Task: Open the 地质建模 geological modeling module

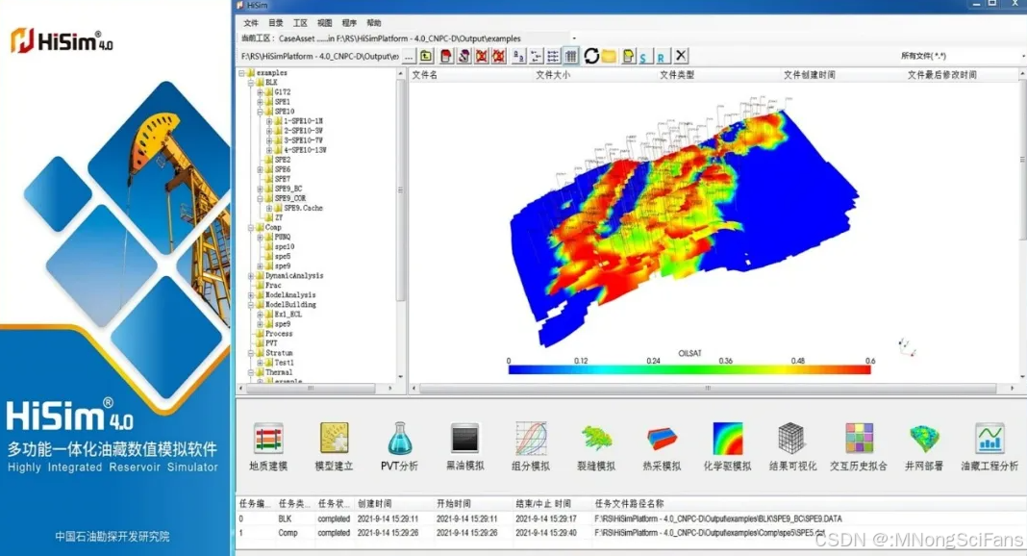Action: click(x=268, y=447)
